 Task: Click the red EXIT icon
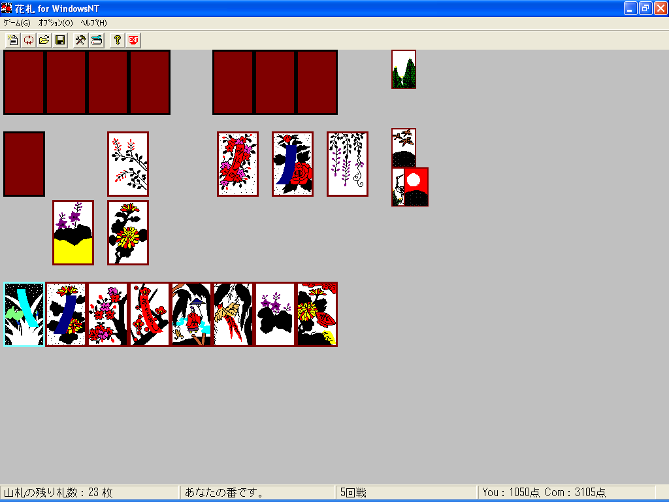[133, 40]
